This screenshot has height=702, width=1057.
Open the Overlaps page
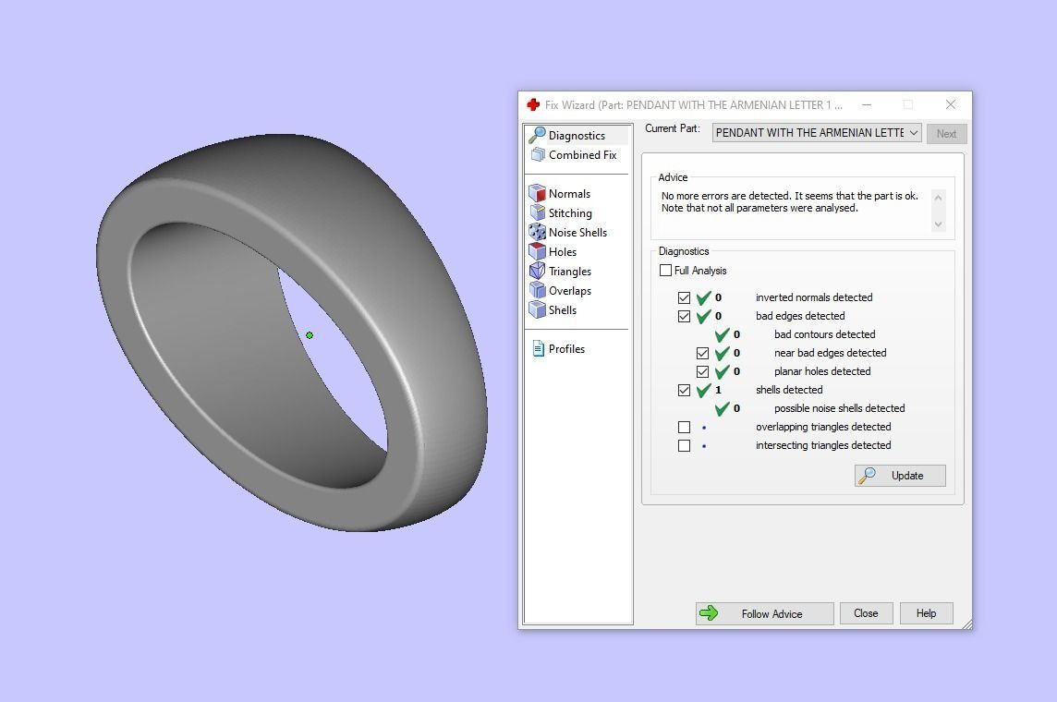(x=570, y=290)
